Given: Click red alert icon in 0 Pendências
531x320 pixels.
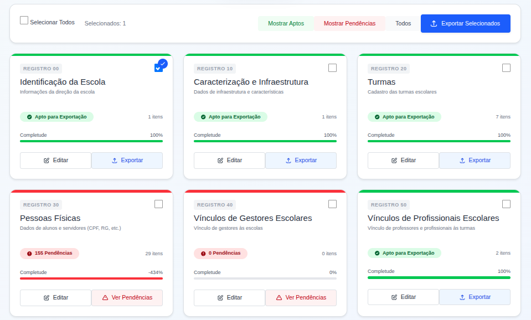Looking at the screenshot, I should tap(203, 254).
